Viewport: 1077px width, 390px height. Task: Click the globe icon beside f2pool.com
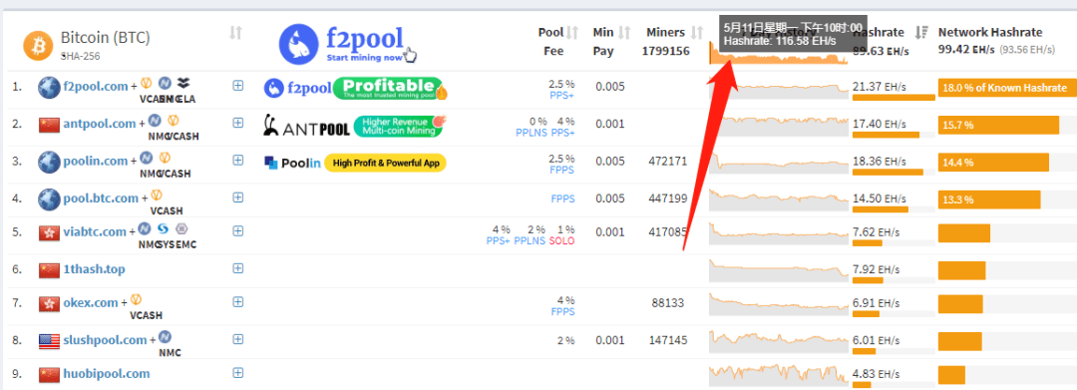coord(50,88)
